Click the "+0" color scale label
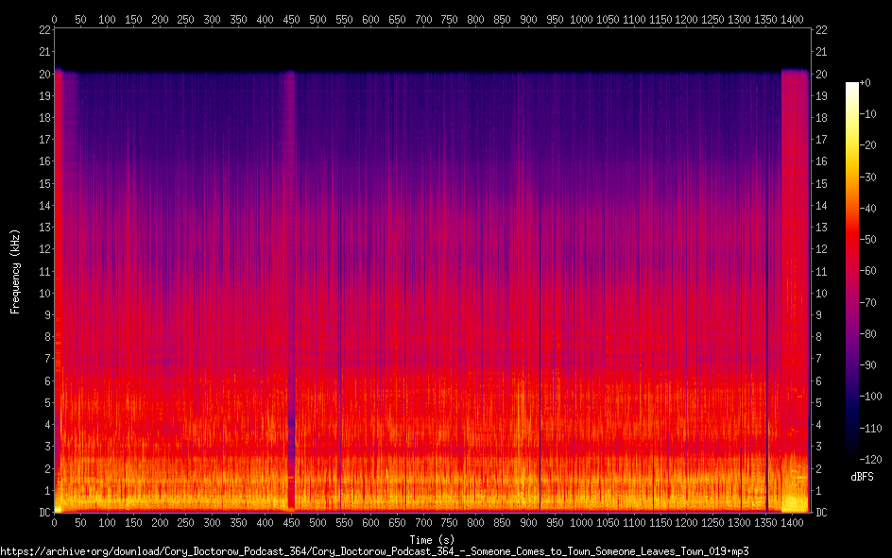Viewport: 892px width, 558px height. coord(866,83)
